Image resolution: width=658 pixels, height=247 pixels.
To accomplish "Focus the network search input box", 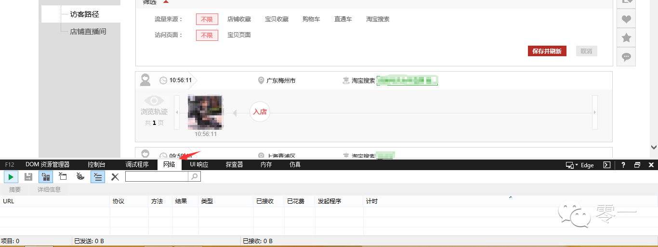I will [x=157, y=177].
